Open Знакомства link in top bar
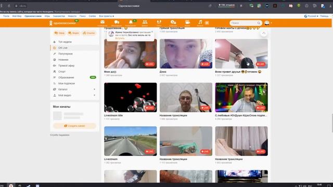Viewport: 333px width, 187px height. point(59,16)
